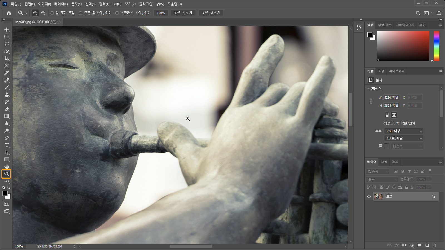Switch to the 색상 견본 tab
The image size is (445, 250).
click(384, 25)
